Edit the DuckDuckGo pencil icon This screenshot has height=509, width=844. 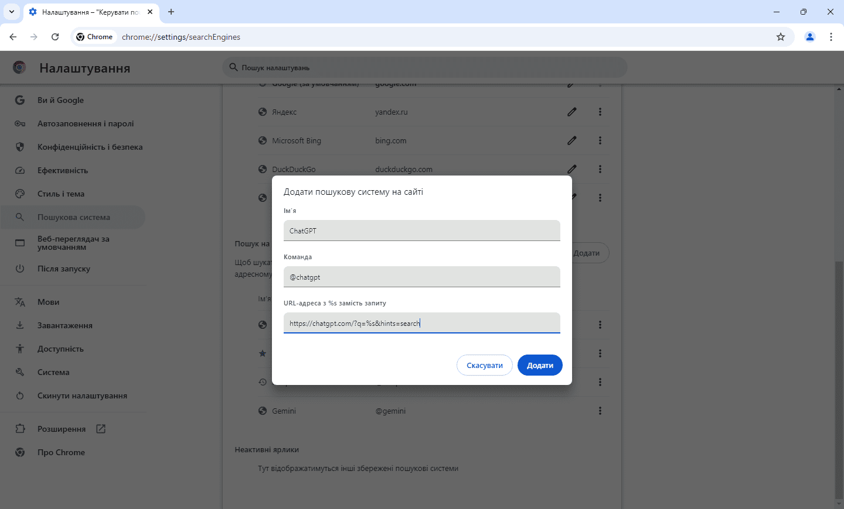[572, 169]
